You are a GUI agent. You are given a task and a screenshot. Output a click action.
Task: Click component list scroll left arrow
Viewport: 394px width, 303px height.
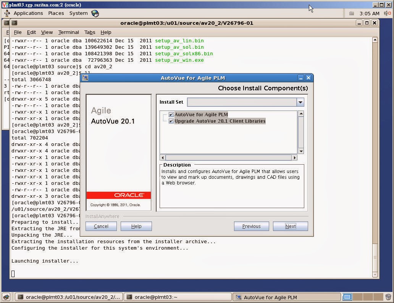(163, 158)
